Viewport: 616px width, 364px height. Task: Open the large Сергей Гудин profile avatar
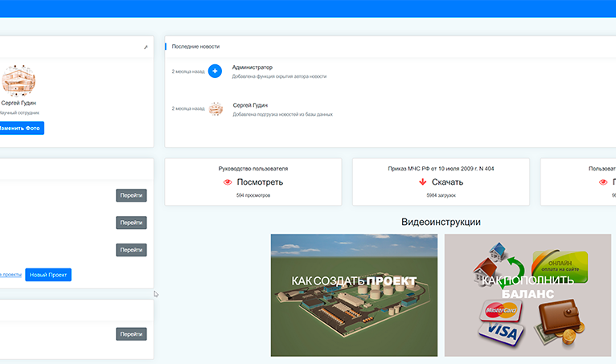click(x=18, y=80)
